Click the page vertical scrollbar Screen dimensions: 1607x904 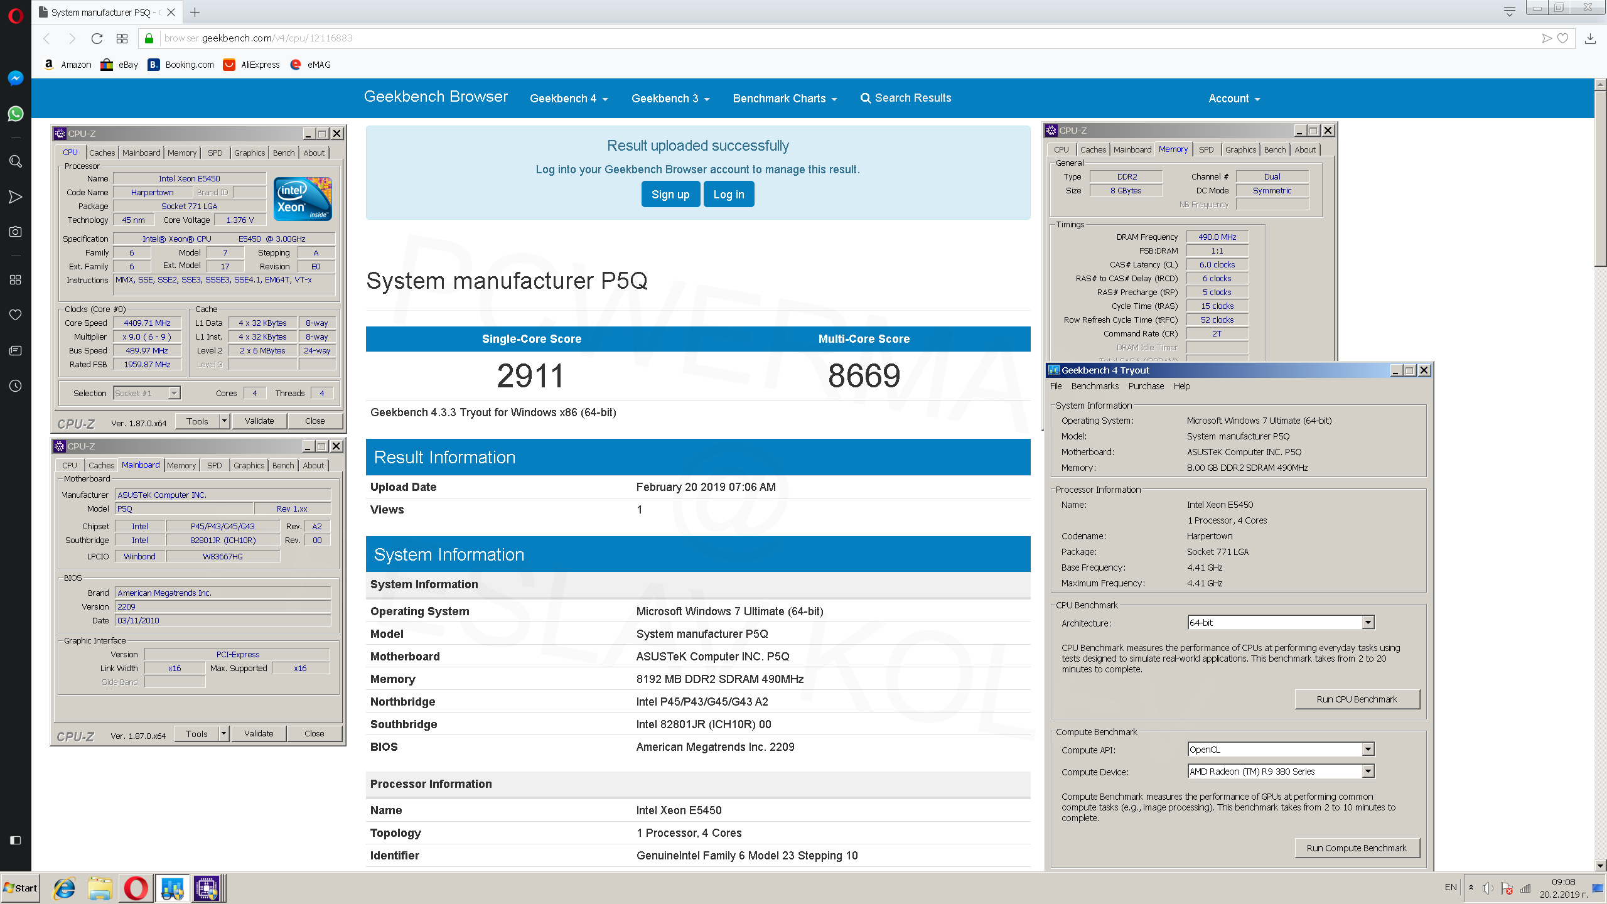click(x=1600, y=179)
